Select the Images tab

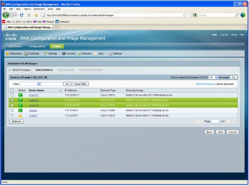pos(57,46)
